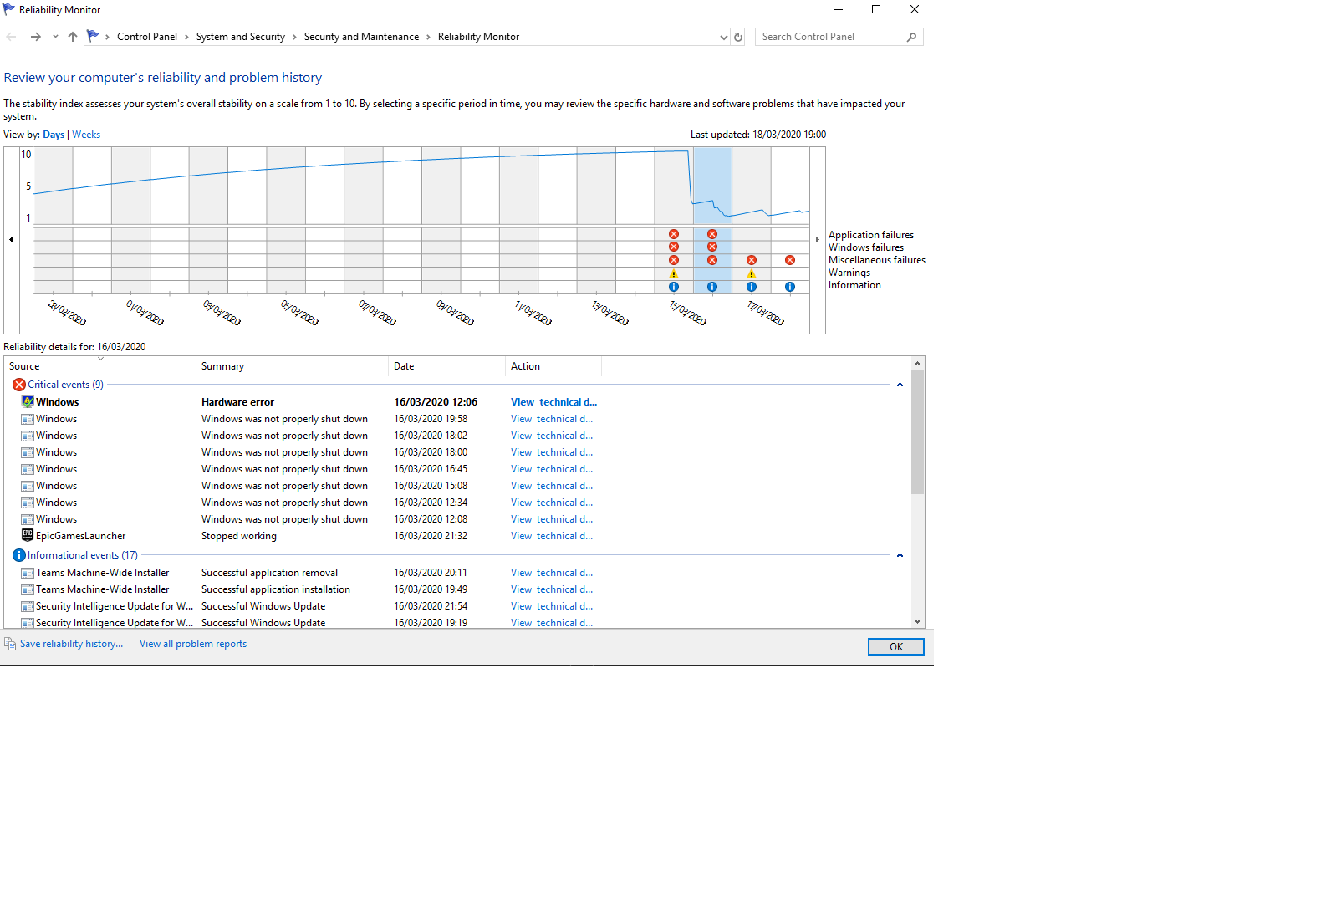Move the chart to later dates with the right arrow
Image resolution: width=1331 pixels, height=903 pixels.
818,239
